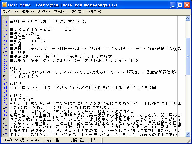Click the resize grip in the bottom-right corner
The width and height of the screenshot is (192, 144).
coord(188,140)
